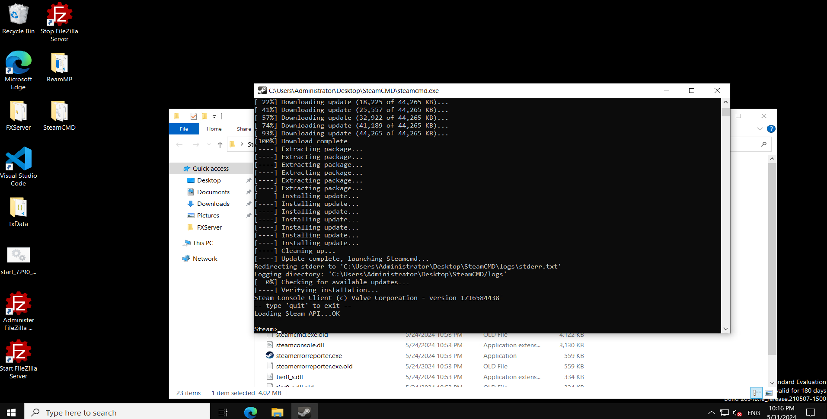The height and width of the screenshot is (419, 827).
Task: Click the Explorer search magnifier icon
Action: pos(764,144)
